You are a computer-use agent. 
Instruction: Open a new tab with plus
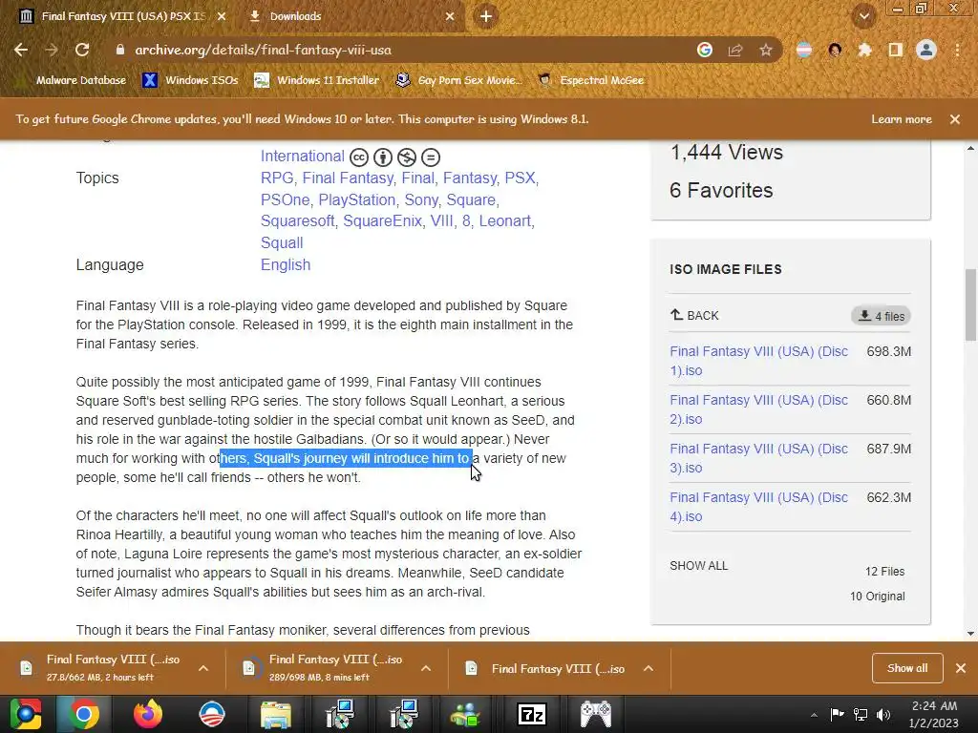[486, 17]
